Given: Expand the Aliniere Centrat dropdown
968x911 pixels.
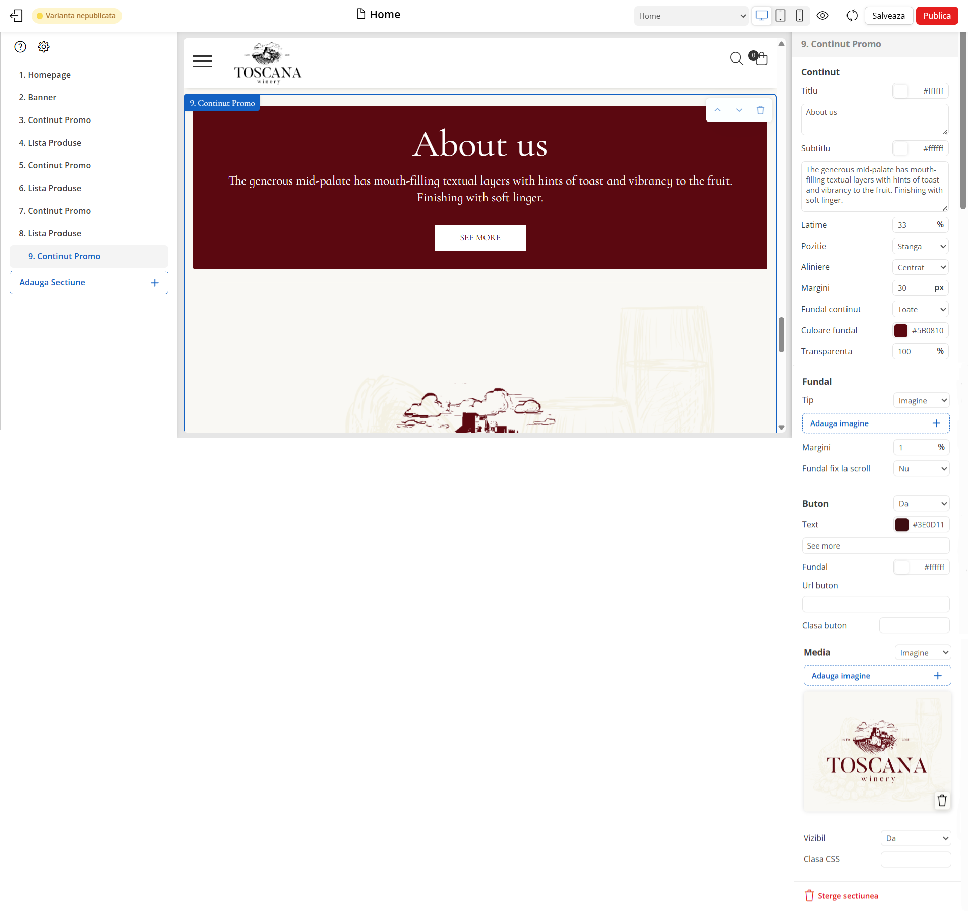Looking at the screenshot, I should point(920,267).
